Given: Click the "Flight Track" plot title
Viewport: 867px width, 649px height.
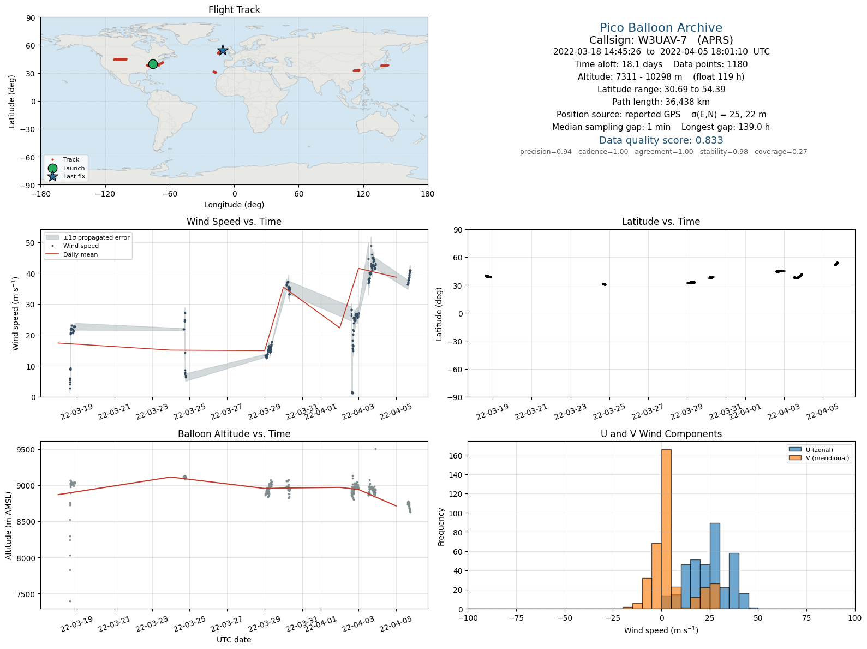Looking at the screenshot, I should tap(234, 10).
